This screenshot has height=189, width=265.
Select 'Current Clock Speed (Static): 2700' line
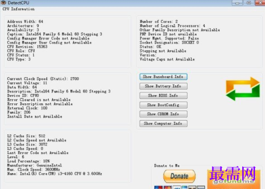[43, 79]
